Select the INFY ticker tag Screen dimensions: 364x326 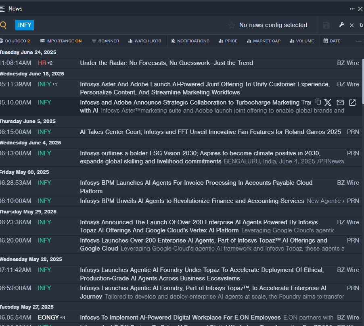(25, 25)
